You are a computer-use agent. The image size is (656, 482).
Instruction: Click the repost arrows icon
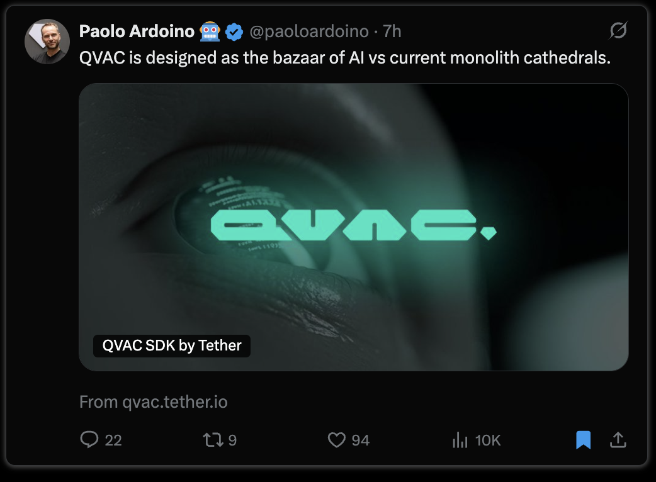coord(213,440)
